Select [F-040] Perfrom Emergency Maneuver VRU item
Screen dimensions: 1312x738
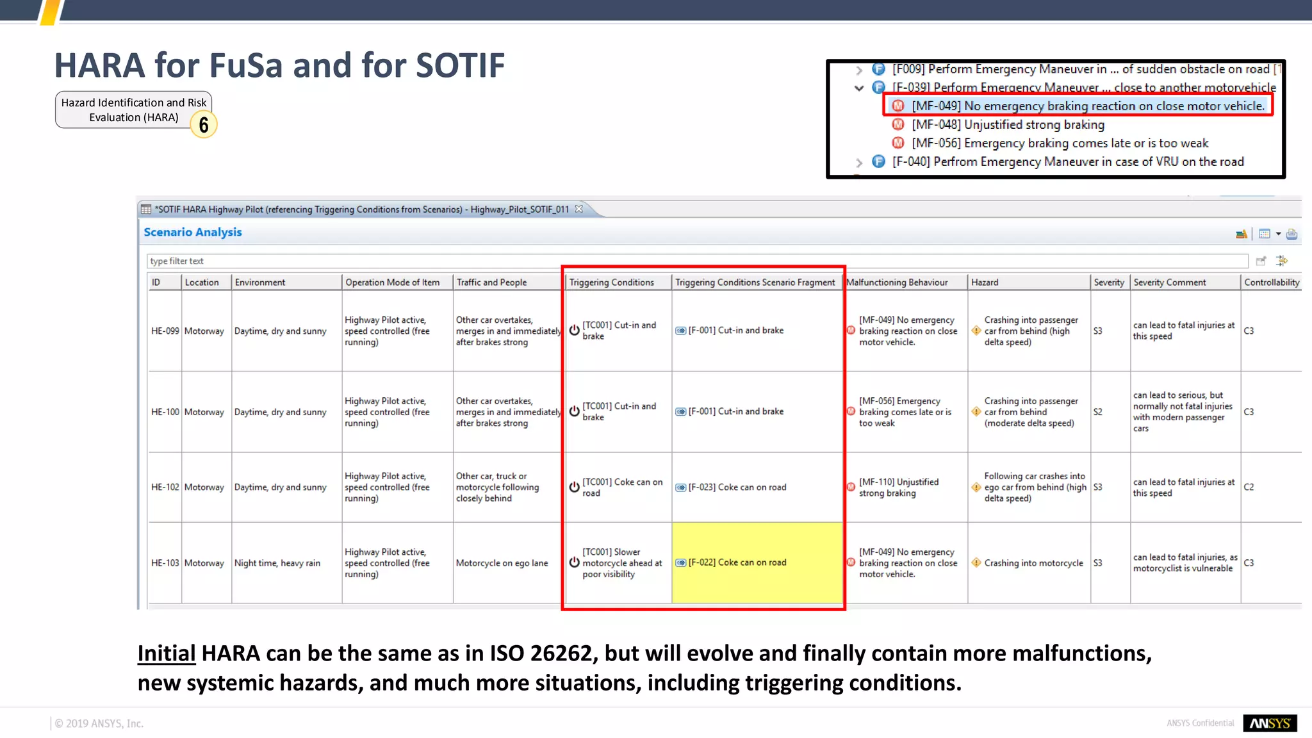pos(1068,161)
